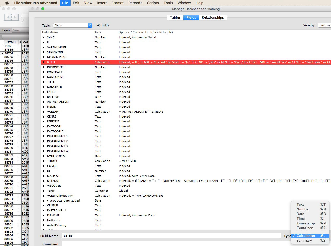331x246 pixels.
Task: Open the File menu
Action: pos(65,3)
